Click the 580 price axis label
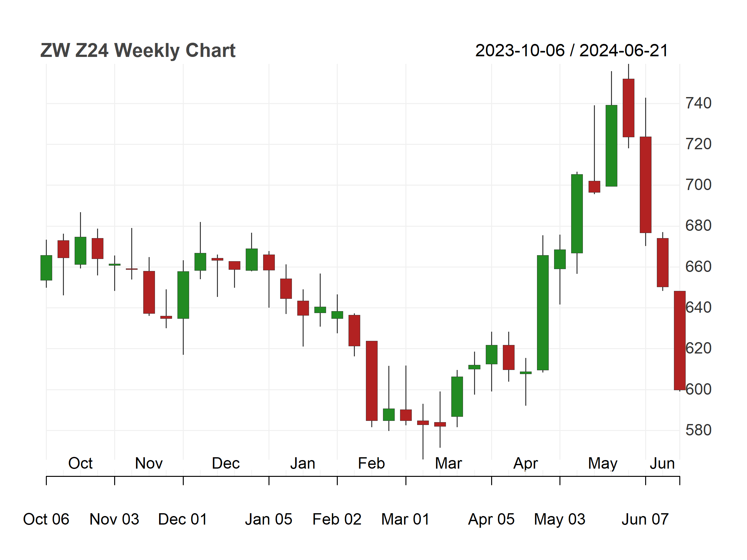Viewport: 747px width, 560px height. [698, 430]
